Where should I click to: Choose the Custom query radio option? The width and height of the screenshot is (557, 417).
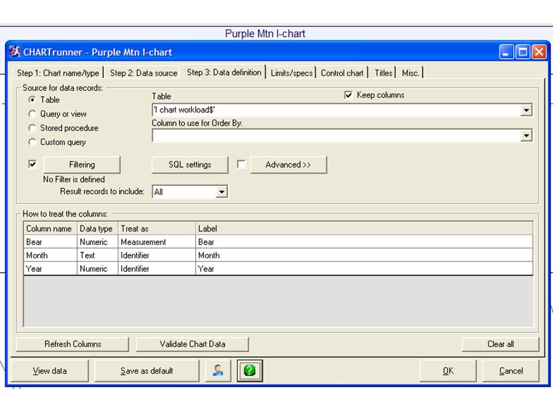32,142
